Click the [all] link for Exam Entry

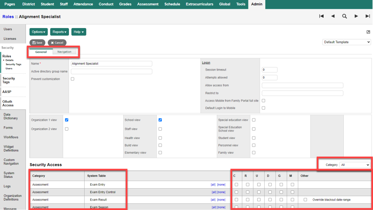coord(213,184)
